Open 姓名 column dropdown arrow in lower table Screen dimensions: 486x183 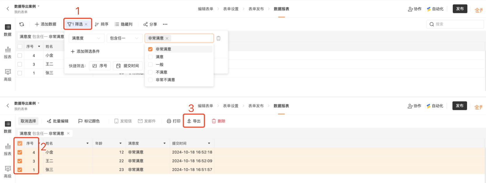tap(88, 143)
